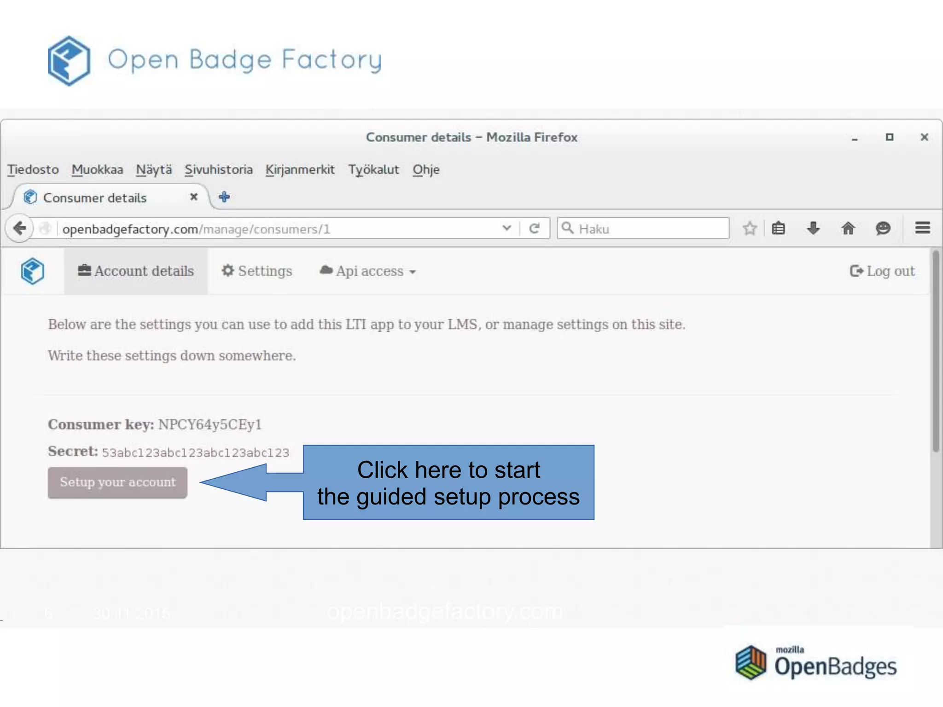
Task: Click the browser back arrow button
Action: tap(19, 228)
